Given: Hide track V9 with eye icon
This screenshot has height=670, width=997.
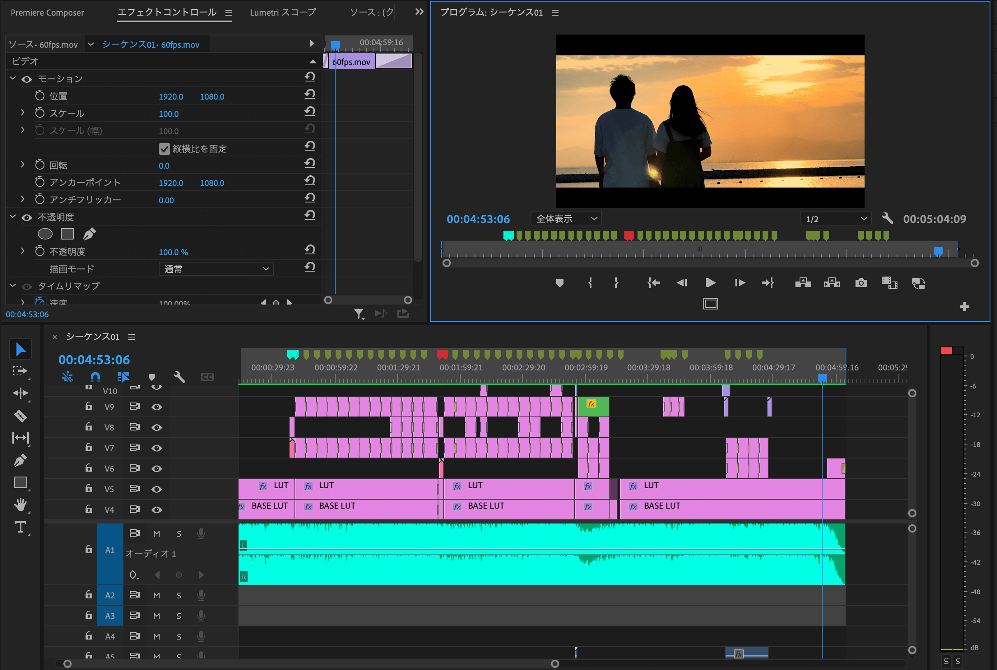Looking at the screenshot, I should [157, 407].
